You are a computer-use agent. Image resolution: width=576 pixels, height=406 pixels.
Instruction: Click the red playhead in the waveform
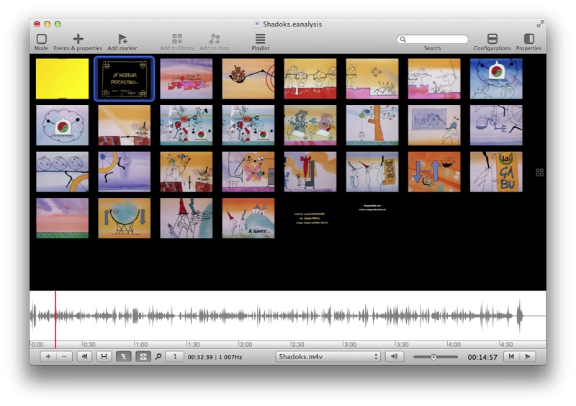click(x=55, y=319)
